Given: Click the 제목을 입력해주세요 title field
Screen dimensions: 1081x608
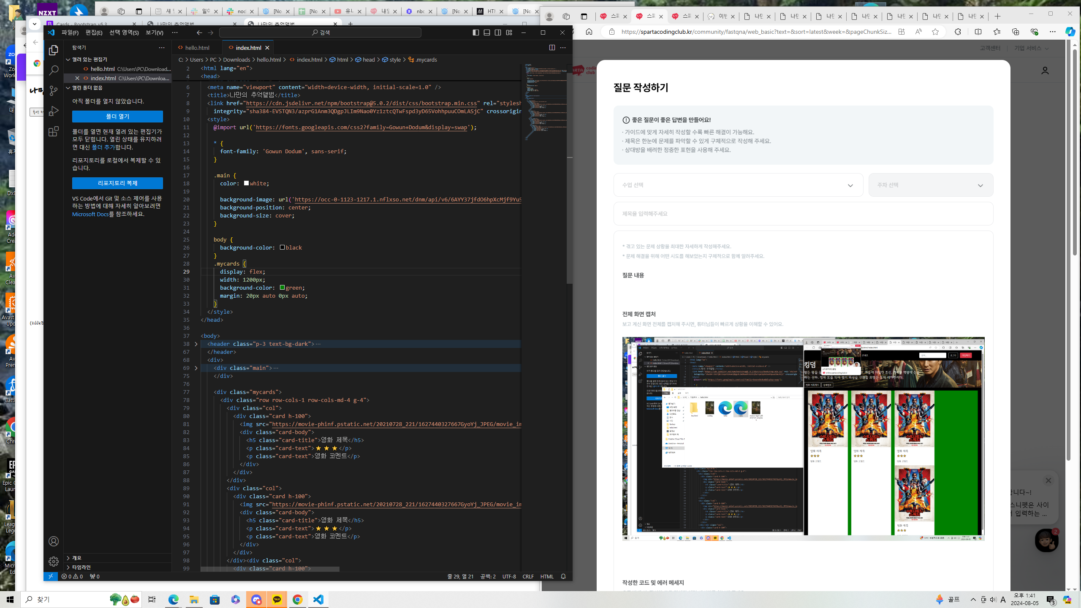Looking at the screenshot, I should pos(803,214).
